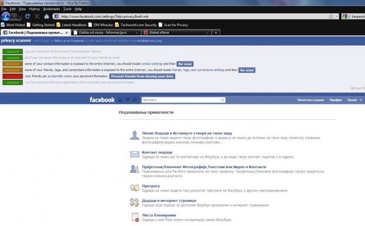
Task: Click the person icon beside Лични Подаци
Action: tap(135, 135)
